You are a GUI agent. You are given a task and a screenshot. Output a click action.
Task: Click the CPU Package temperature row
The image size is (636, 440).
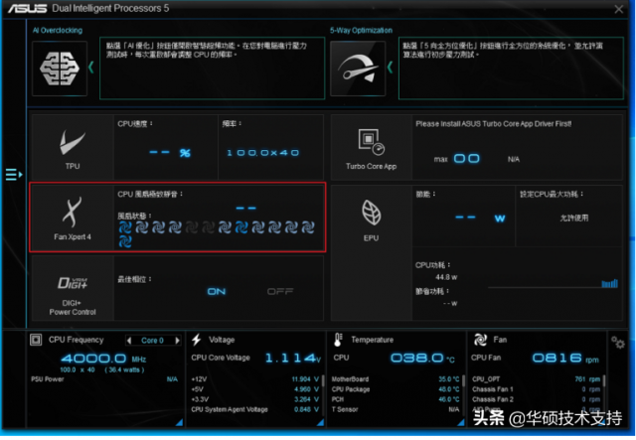pyautogui.click(x=396, y=389)
